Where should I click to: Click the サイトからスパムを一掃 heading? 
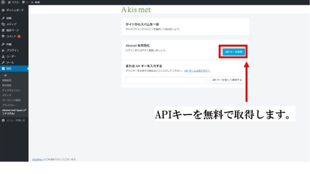[x=142, y=25]
